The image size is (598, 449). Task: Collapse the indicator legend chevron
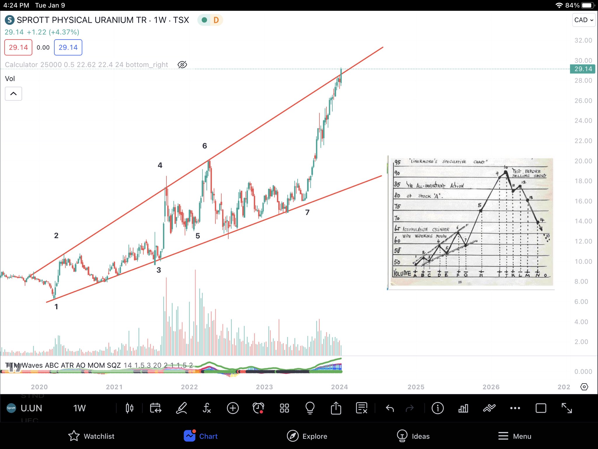13,94
